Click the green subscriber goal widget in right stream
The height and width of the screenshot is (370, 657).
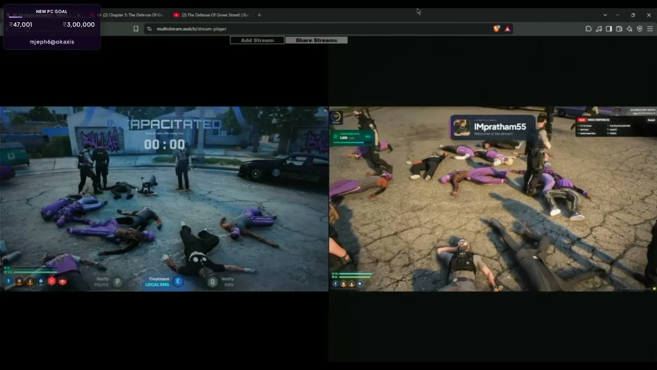pyautogui.click(x=352, y=137)
